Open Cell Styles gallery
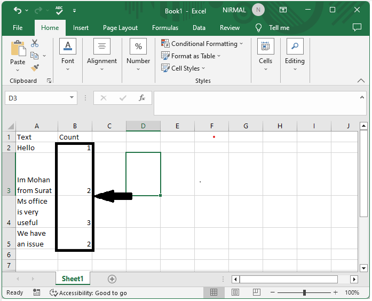This screenshot has width=372, height=301. (x=183, y=68)
